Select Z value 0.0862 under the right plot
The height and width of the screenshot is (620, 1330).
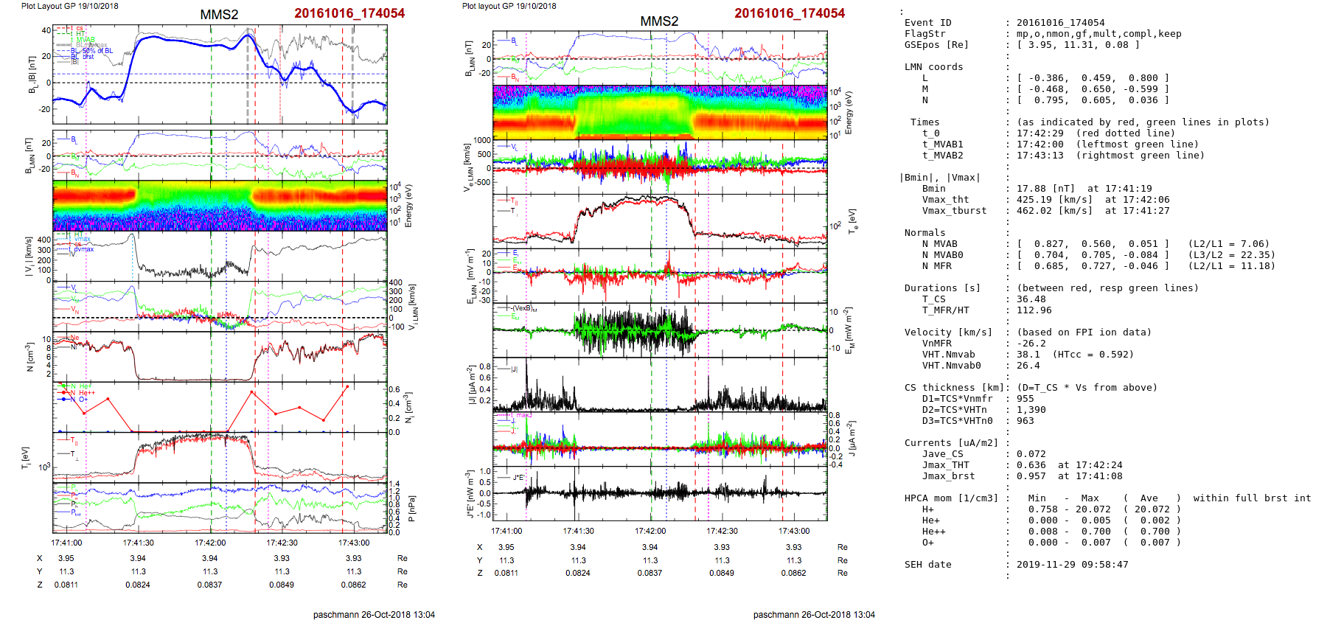click(x=794, y=573)
